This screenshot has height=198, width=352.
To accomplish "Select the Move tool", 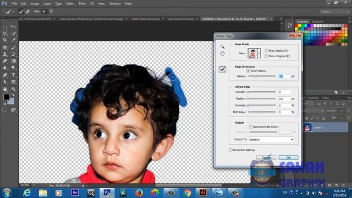I will coord(13,26).
